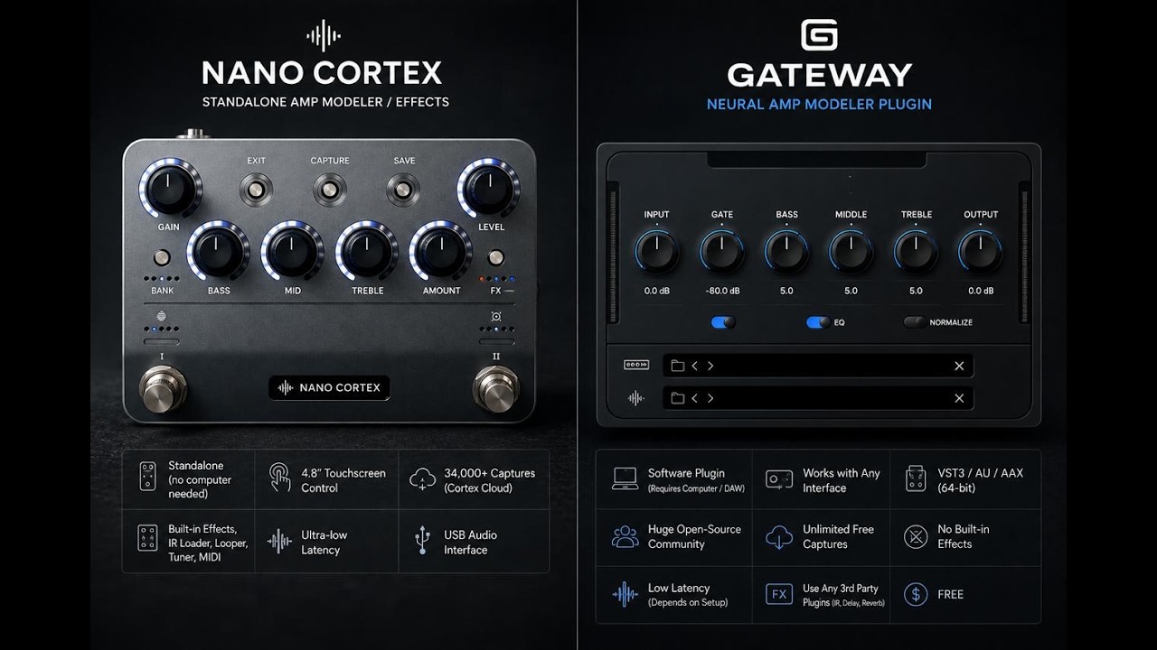Click the Unlimited Free Captures cloud icon
Image resolution: width=1157 pixels, height=650 pixels.
click(779, 537)
